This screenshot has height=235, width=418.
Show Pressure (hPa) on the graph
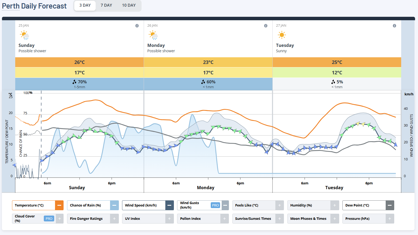[390, 218]
